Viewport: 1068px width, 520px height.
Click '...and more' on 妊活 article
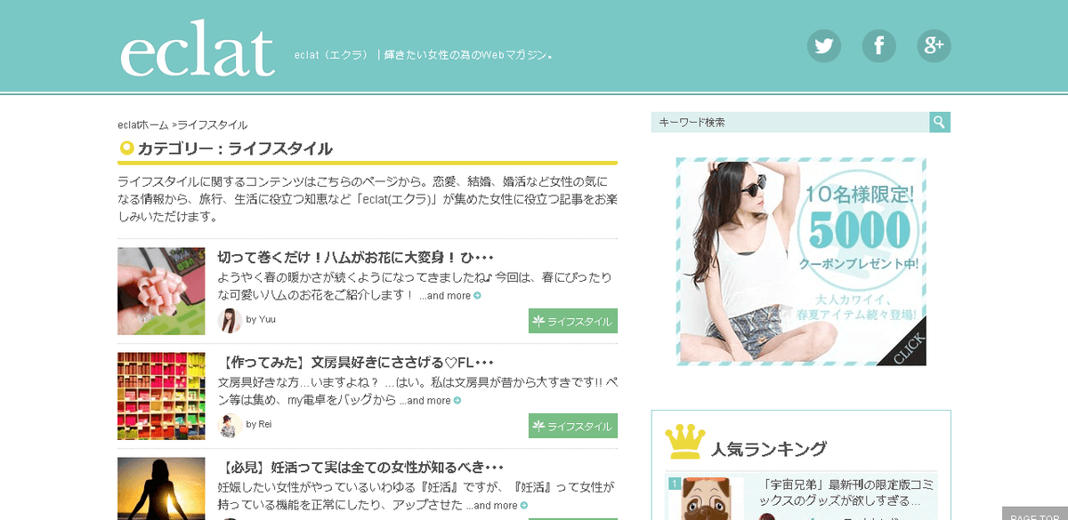(497, 506)
